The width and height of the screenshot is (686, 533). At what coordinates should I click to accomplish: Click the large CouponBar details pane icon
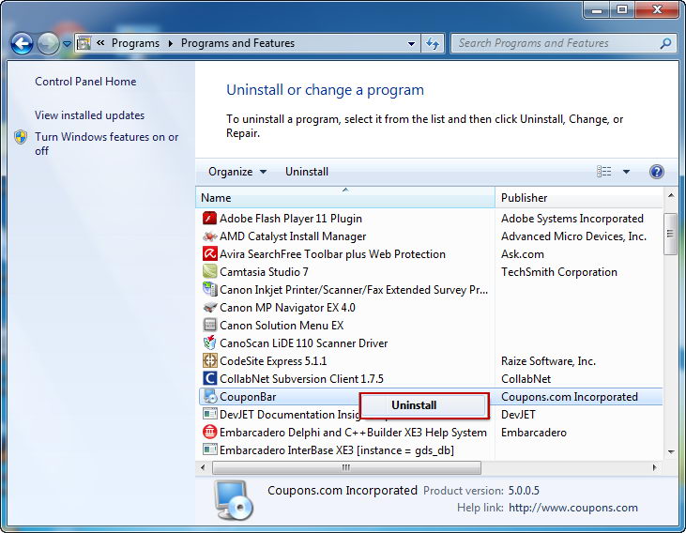[x=233, y=500]
